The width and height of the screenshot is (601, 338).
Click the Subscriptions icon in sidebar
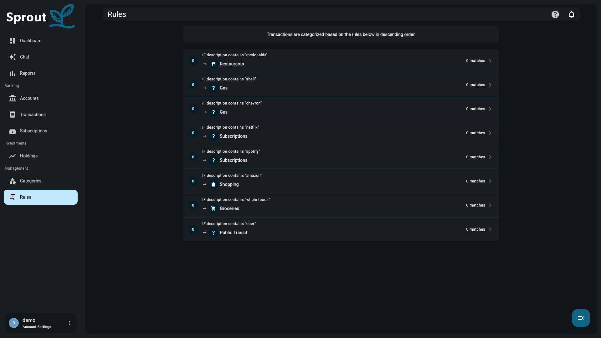click(x=13, y=131)
